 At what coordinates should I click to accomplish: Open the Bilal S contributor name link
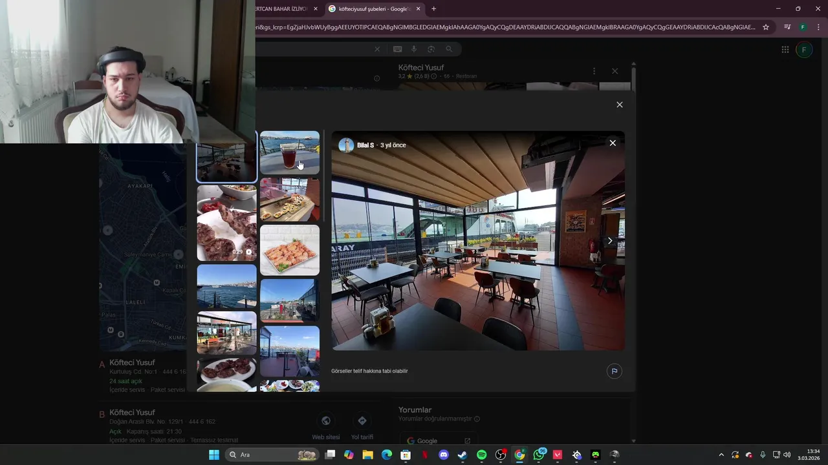365,145
